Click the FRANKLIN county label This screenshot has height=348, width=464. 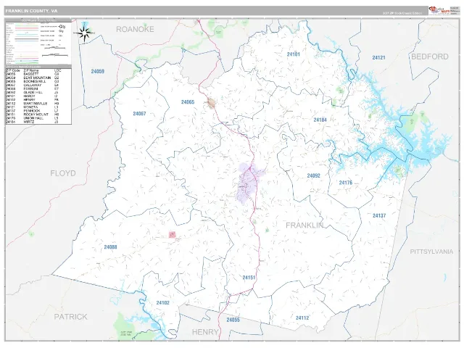304,225
